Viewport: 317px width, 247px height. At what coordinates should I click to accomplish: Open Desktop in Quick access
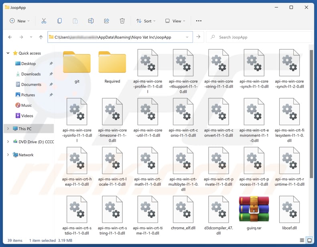[28, 64]
